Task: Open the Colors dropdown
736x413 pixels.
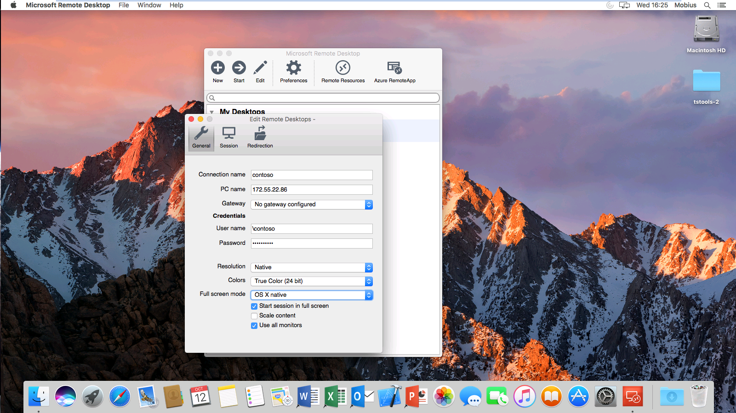Action: tap(312, 281)
